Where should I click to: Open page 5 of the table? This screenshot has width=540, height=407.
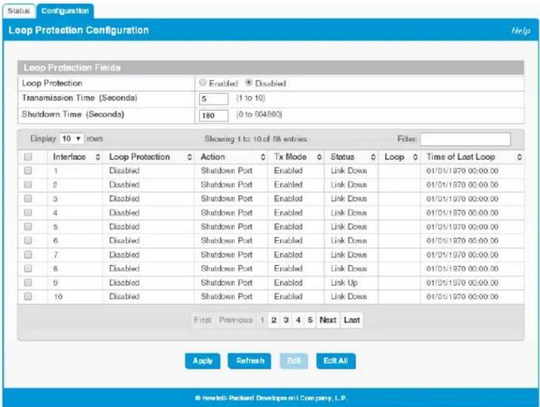(311, 320)
